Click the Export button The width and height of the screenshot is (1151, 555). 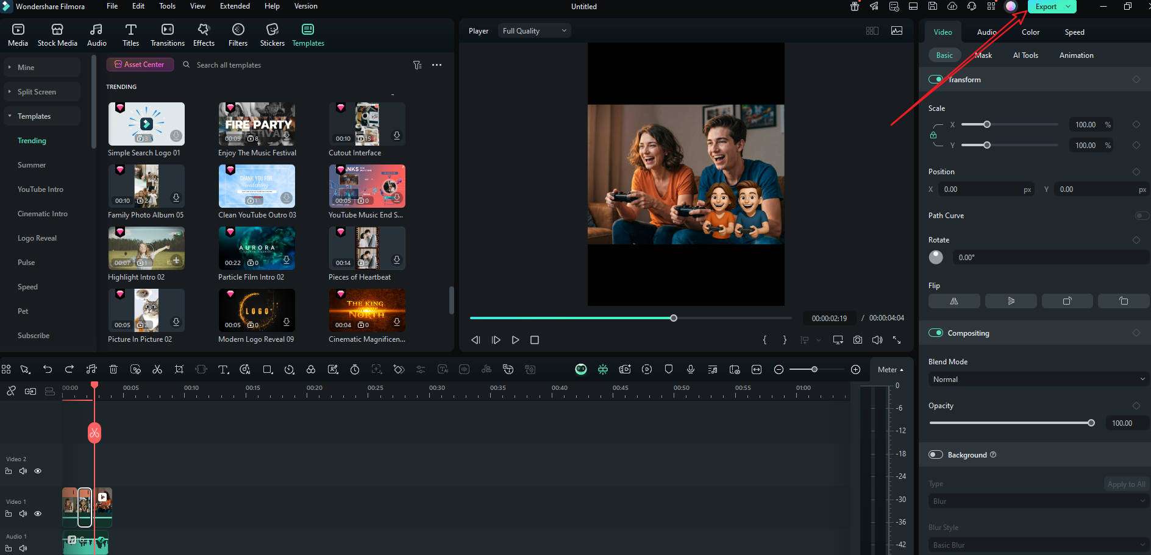(x=1046, y=7)
